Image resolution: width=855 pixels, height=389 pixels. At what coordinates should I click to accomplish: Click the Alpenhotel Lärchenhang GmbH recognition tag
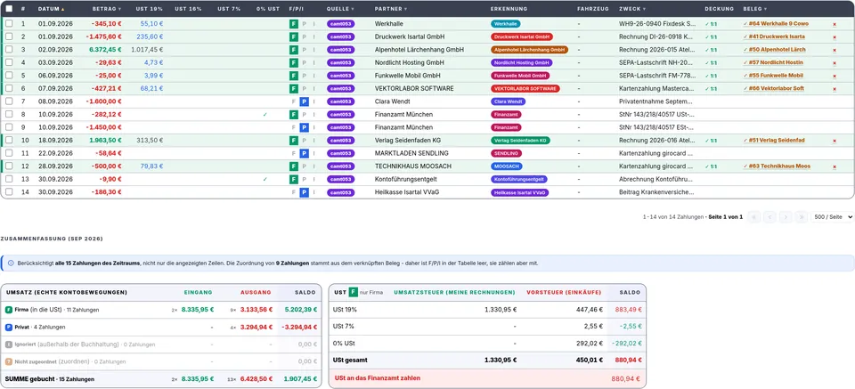click(x=529, y=50)
